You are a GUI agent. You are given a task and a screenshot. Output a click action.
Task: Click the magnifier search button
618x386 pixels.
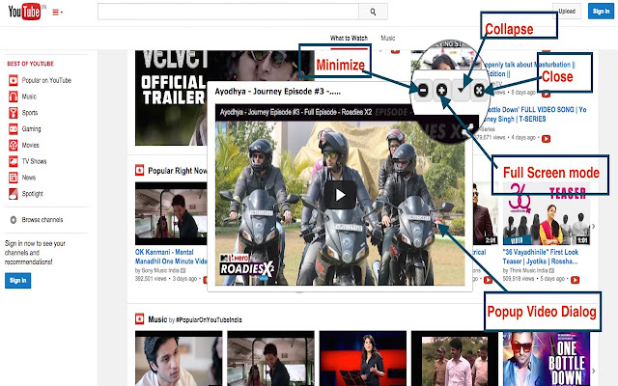[x=373, y=12]
